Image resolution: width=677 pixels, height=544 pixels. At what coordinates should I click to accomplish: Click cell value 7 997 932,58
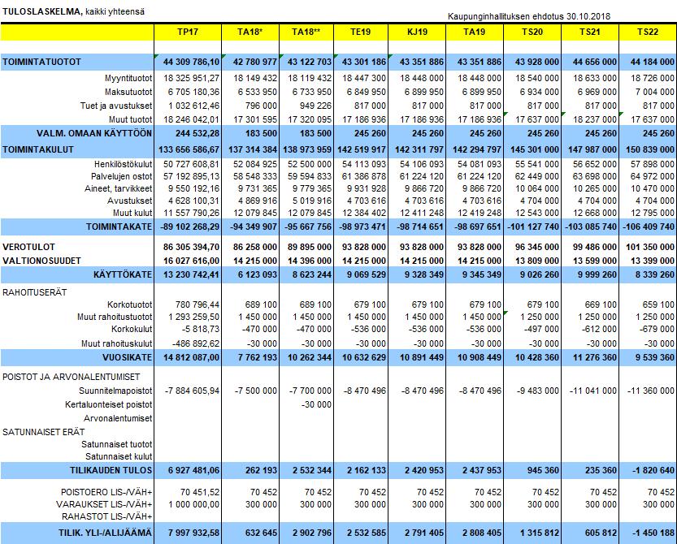pyautogui.click(x=194, y=533)
